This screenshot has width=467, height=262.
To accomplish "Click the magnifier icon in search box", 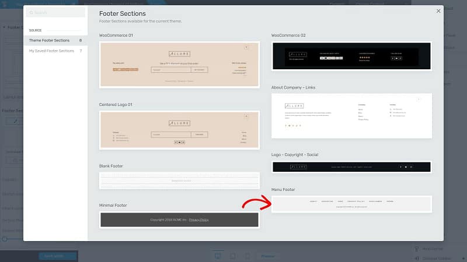I will coord(32,12).
